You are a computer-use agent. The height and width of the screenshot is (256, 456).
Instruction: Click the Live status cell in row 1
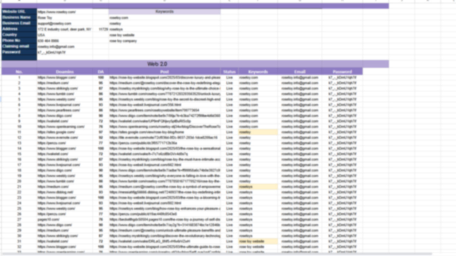tap(229, 77)
